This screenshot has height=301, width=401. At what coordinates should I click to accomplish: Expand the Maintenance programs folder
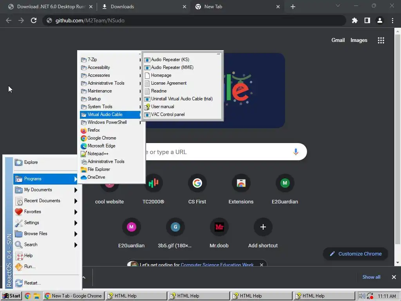[110, 91]
